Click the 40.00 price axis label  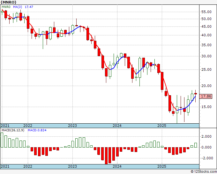206,35
